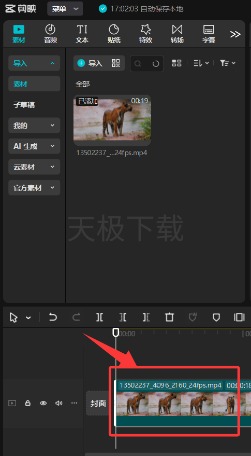Image resolution: width=251 pixels, height=456 pixels.
Task: Click the 封面 cover button
Action: point(98,404)
